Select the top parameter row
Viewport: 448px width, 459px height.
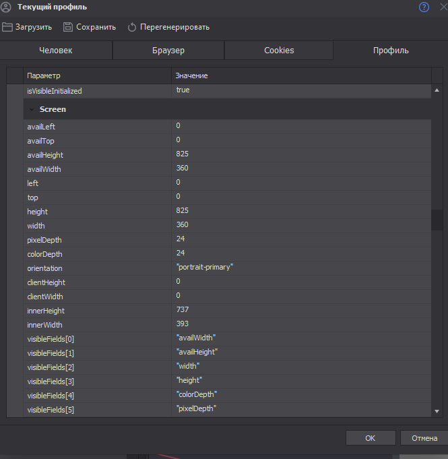pyautogui.click(x=227, y=197)
